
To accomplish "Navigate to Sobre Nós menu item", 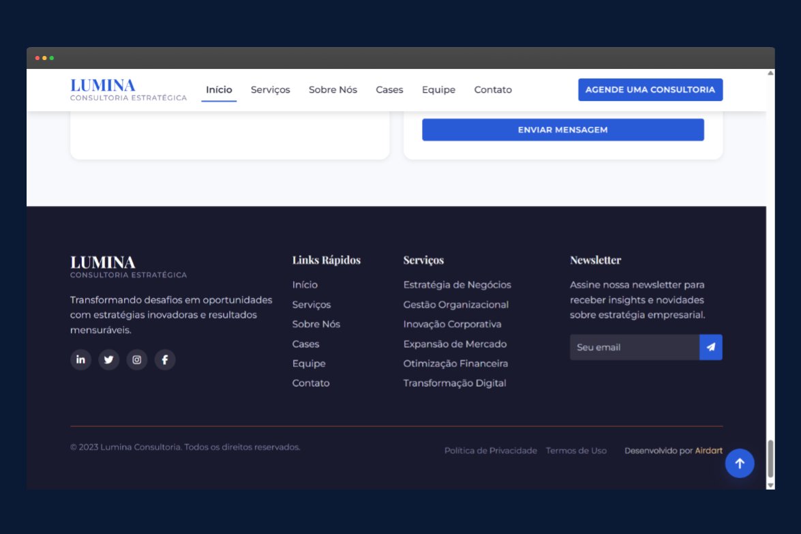I will tap(332, 89).
